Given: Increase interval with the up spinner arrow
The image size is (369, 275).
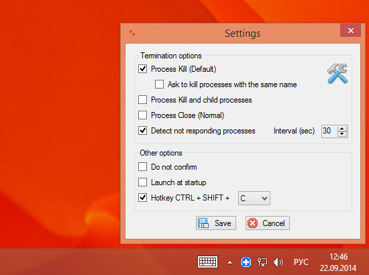Looking at the screenshot, I should 342,128.
